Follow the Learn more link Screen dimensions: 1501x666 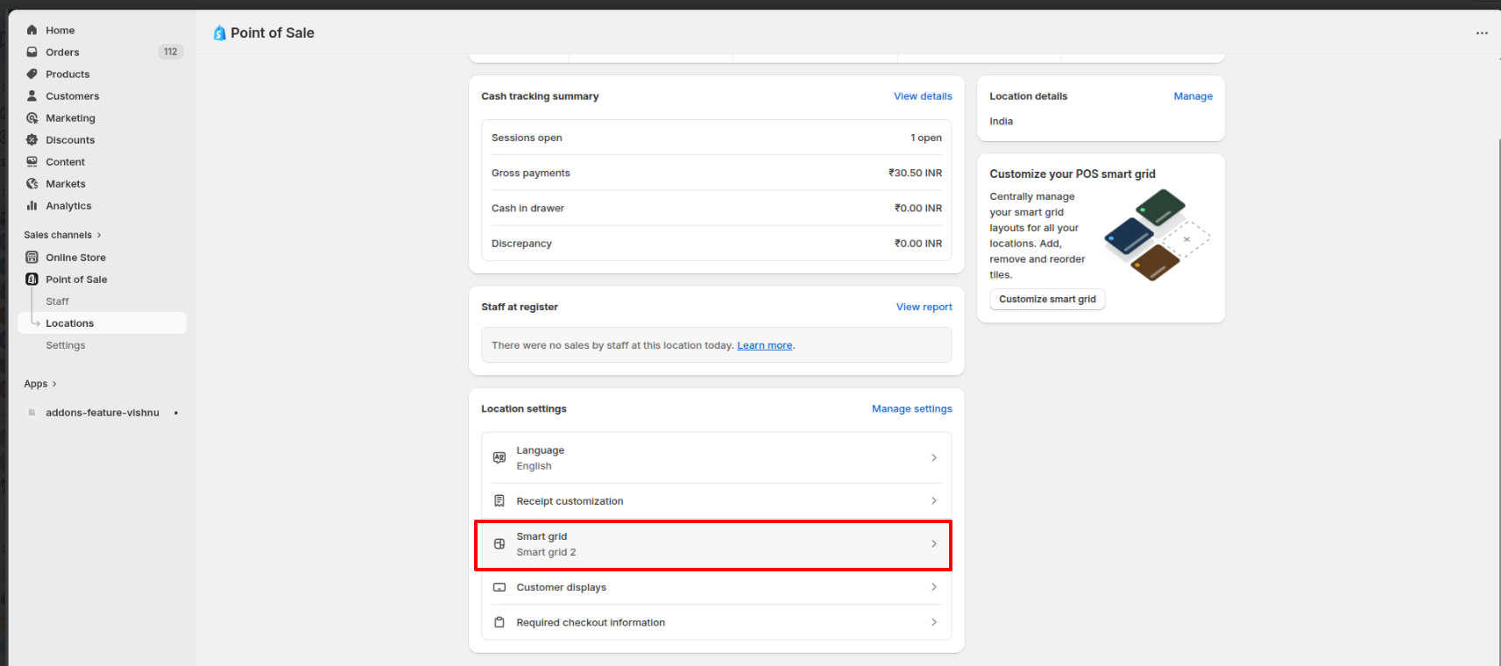[x=764, y=345]
